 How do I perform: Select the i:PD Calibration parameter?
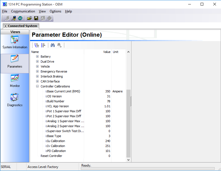[56, 151]
